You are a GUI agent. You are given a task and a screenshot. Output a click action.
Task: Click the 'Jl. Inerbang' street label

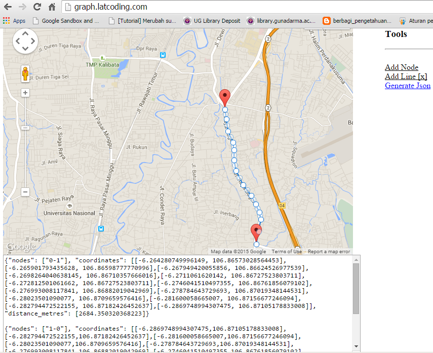click(x=226, y=215)
